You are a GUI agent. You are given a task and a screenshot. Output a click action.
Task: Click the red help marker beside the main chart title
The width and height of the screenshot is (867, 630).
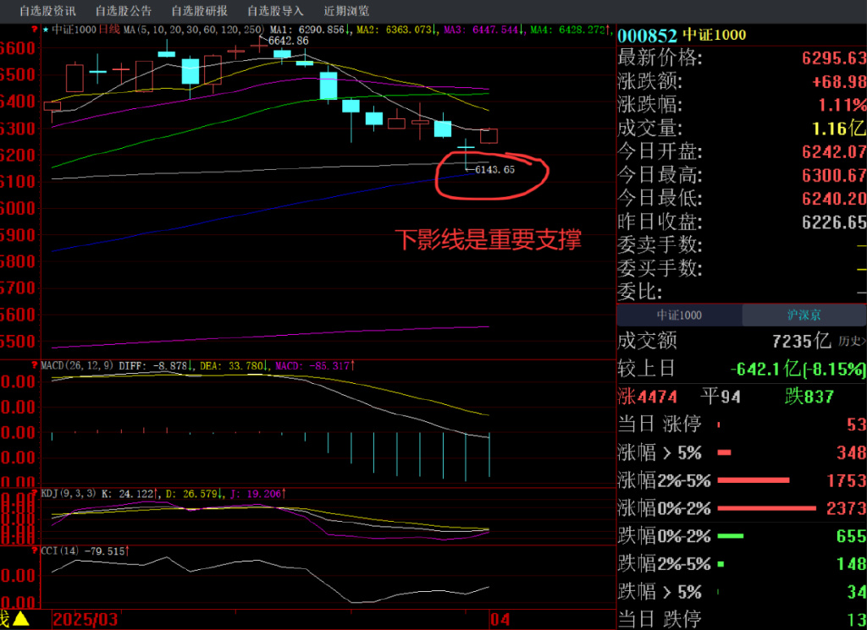point(34,30)
